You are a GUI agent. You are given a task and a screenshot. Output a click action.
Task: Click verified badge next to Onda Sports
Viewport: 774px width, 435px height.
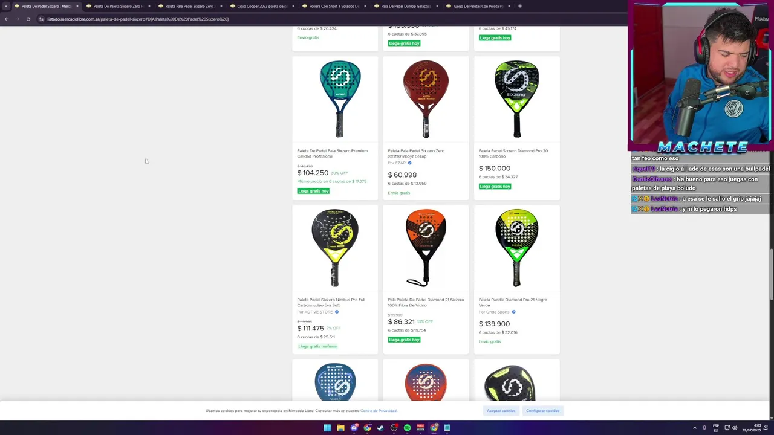(513, 312)
